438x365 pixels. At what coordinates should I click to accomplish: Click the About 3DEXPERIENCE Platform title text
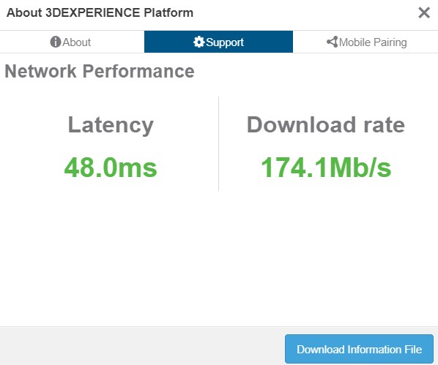(100, 13)
